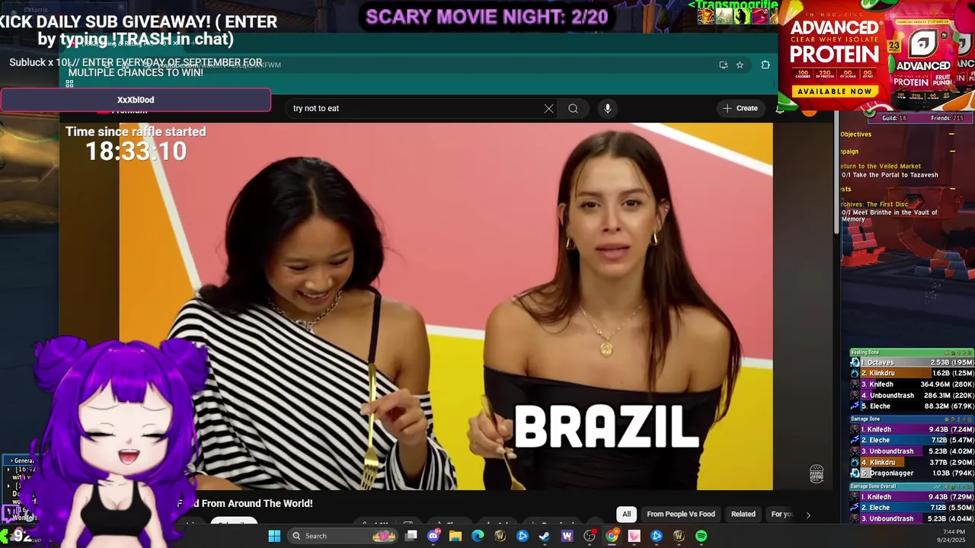The image size is (975, 548).
Task: Open the browser extensions puzzle icon
Action: (766, 65)
